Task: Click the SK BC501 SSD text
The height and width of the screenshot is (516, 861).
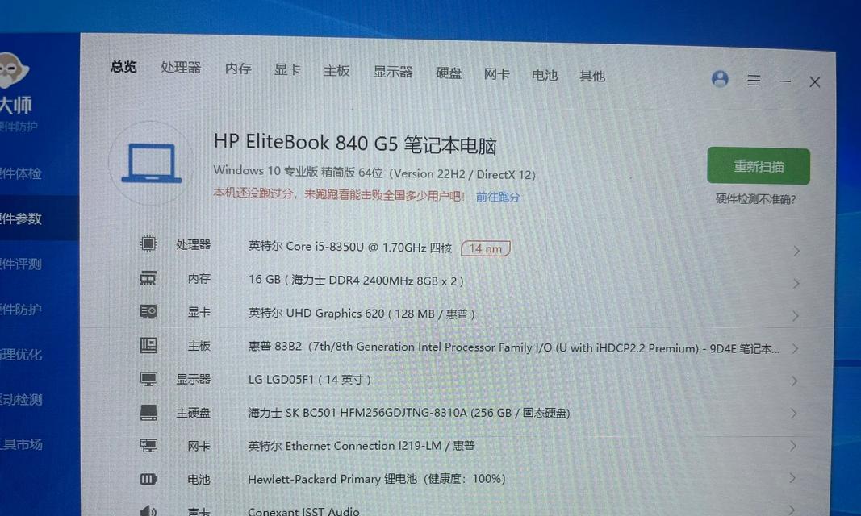Action: 408,413
